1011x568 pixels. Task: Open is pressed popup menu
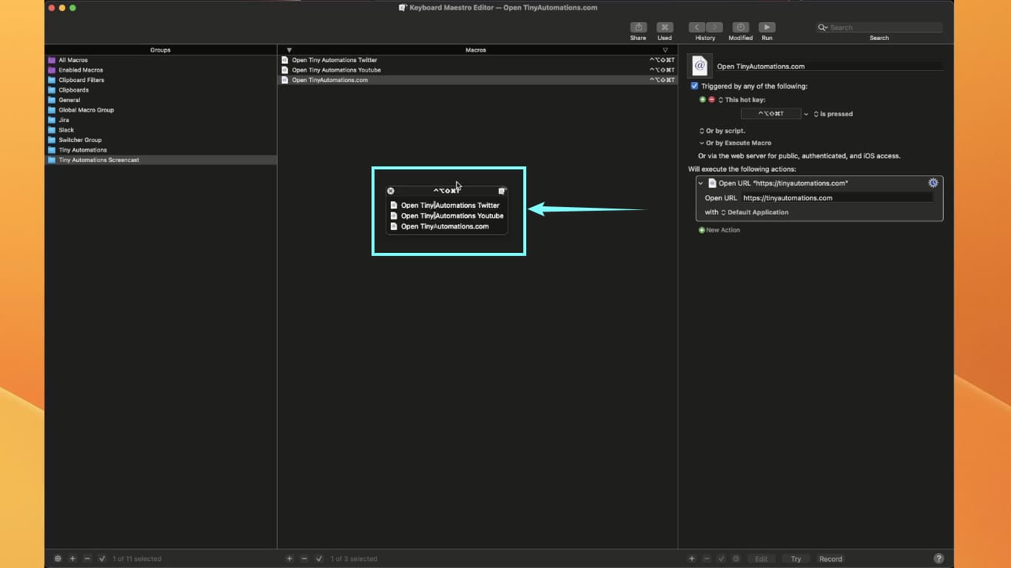(833, 114)
